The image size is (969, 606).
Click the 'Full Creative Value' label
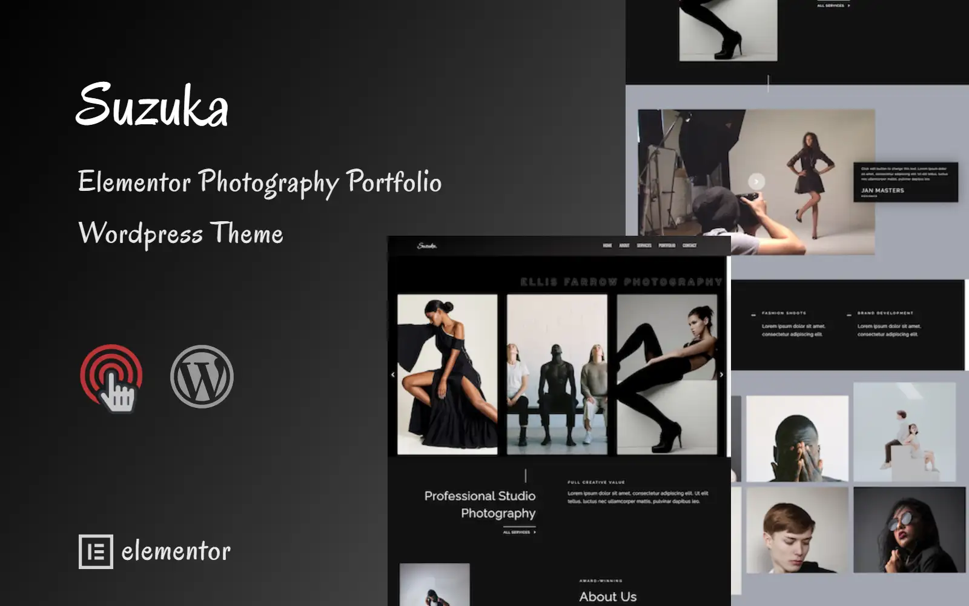click(596, 482)
